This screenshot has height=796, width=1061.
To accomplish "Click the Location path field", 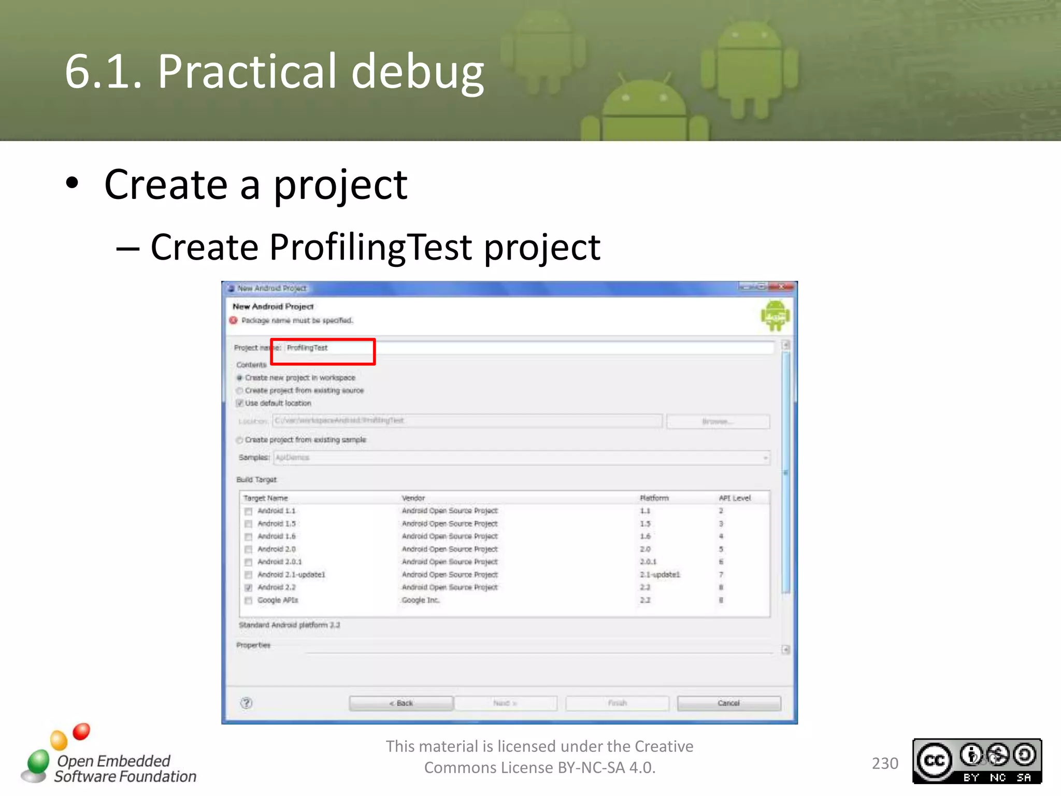I will pyautogui.click(x=467, y=421).
